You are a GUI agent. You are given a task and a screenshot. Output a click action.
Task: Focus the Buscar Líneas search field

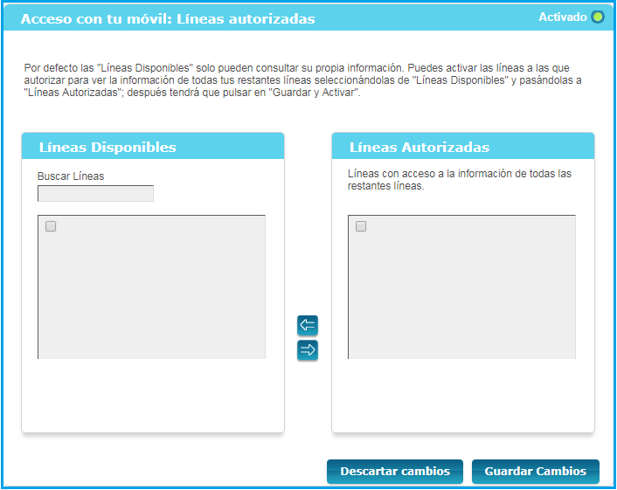point(95,193)
